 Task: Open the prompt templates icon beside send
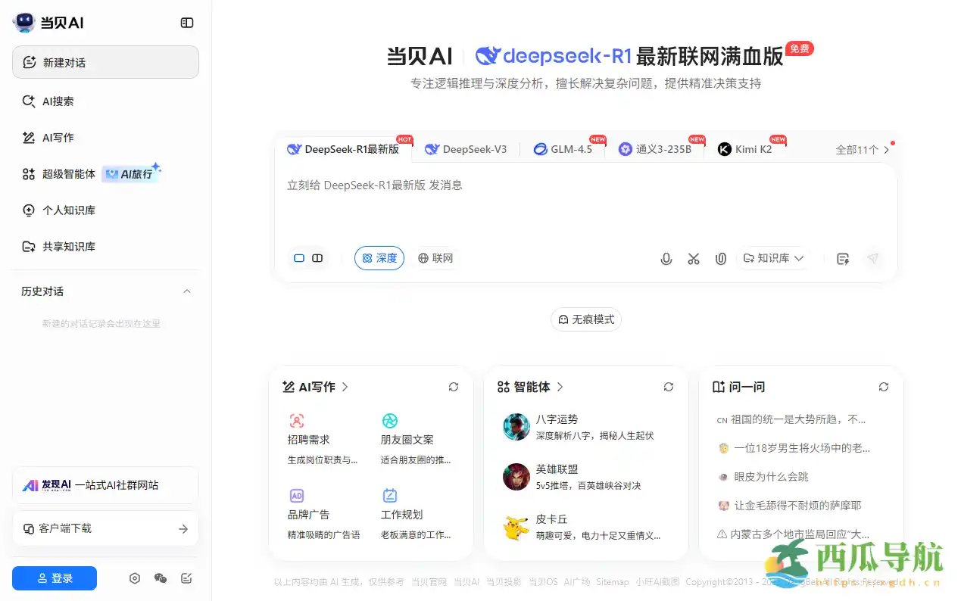[x=842, y=258]
